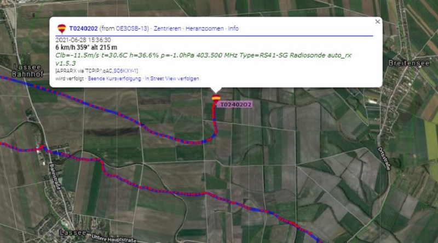Click the balloon marker on the map
The height and width of the screenshot is (243, 438).
pos(216,98)
